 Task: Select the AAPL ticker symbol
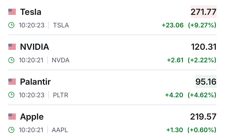click(60, 130)
